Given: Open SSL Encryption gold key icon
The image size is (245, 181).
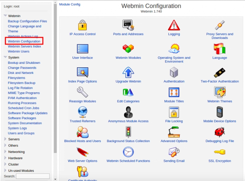Looking at the screenshot, I should 219,152.
